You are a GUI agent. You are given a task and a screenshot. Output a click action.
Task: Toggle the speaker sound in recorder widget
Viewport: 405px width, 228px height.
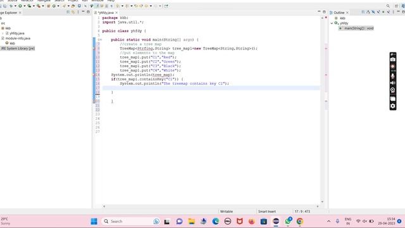tap(393, 83)
